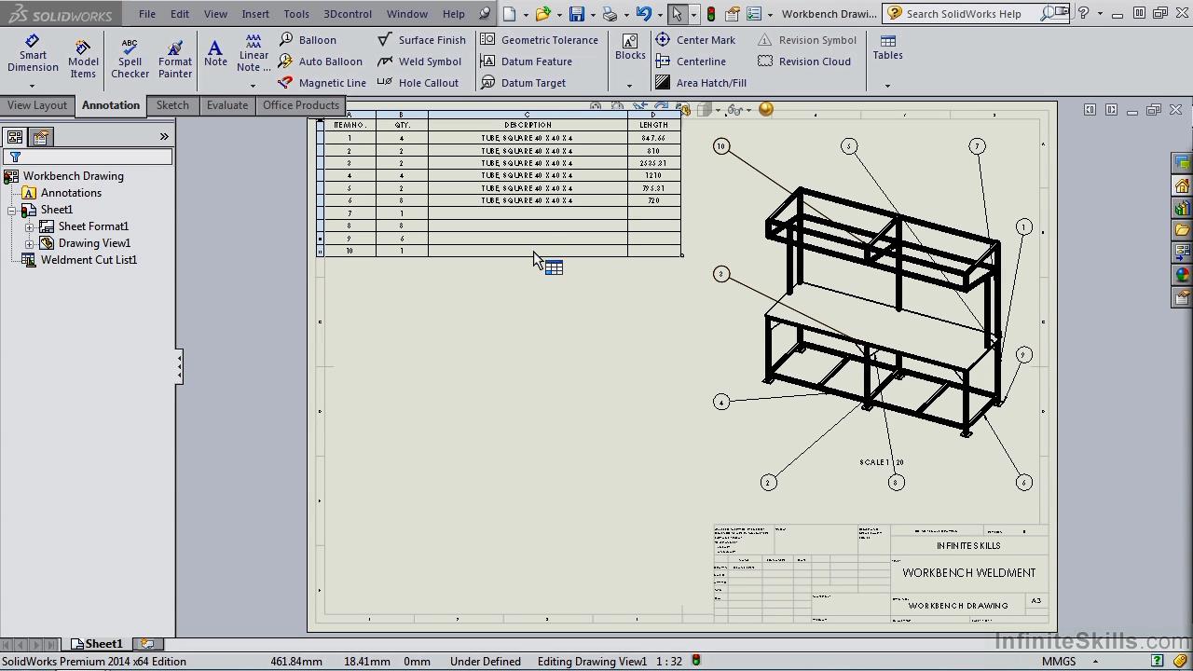Expand the panel with the double chevron
The width and height of the screenshot is (1193, 671).
164,137
